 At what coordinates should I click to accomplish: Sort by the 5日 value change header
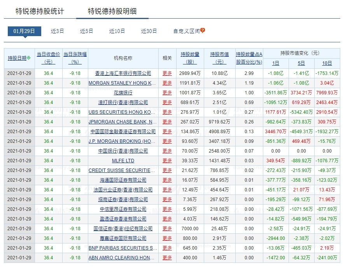click(301, 63)
